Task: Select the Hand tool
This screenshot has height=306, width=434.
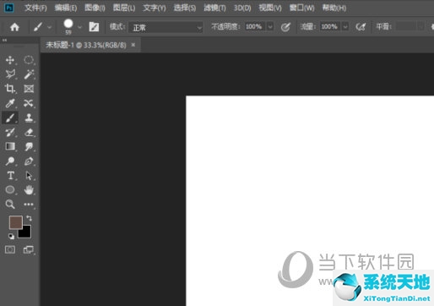Action: click(29, 190)
